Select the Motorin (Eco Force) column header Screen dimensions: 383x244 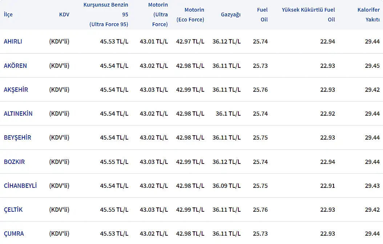[190, 15]
